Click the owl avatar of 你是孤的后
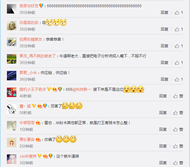The height and width of the screenshot is (167, 190). [x=12, y=26]
